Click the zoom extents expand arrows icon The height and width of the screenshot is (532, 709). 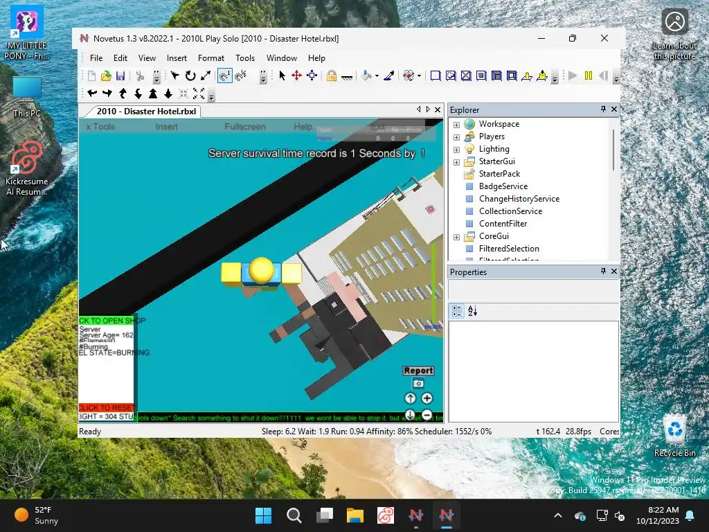(199, 94)
